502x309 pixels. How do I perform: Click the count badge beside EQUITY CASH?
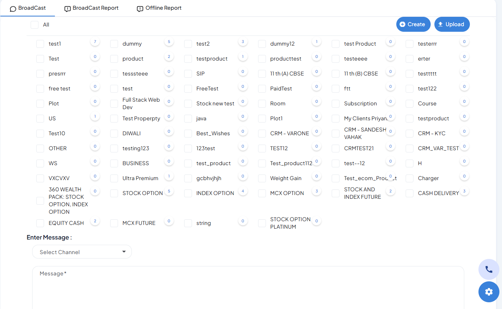point(95,221)
